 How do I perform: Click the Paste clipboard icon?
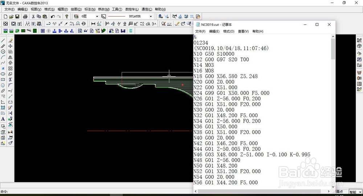point(45,16)
